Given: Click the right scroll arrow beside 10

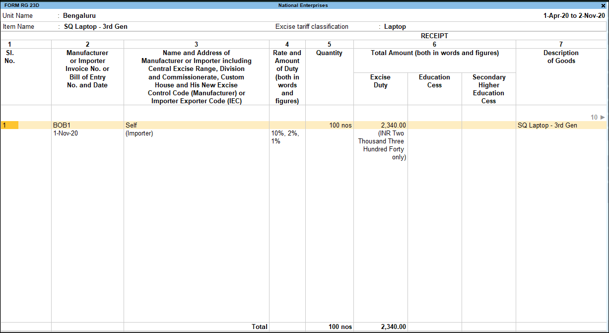Looking at the screenshot, I should pos(603,118).
